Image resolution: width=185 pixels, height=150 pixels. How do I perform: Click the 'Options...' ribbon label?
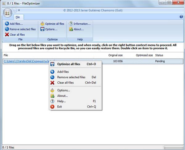(x=51, y=29)
